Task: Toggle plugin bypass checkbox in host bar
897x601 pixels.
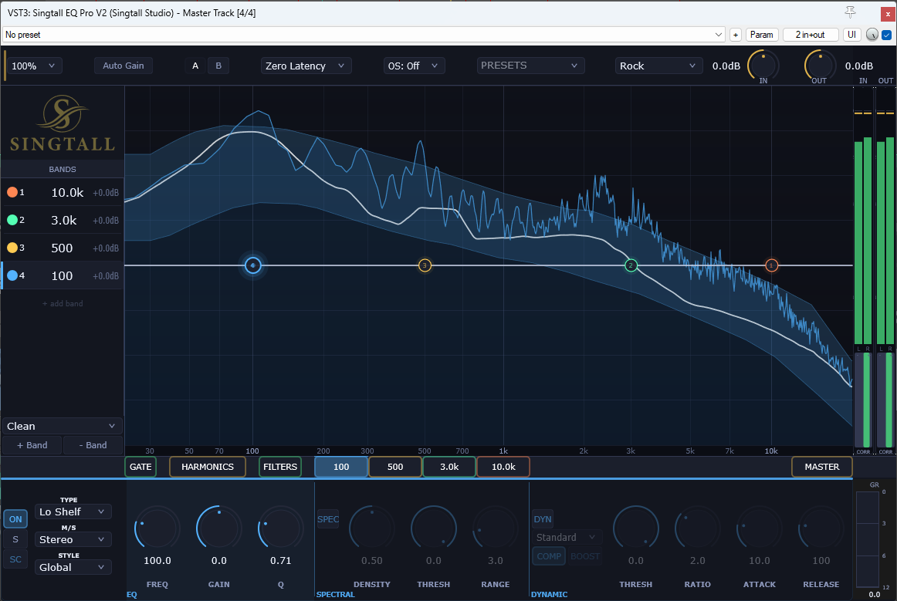Action: click(x=887, y=35)
